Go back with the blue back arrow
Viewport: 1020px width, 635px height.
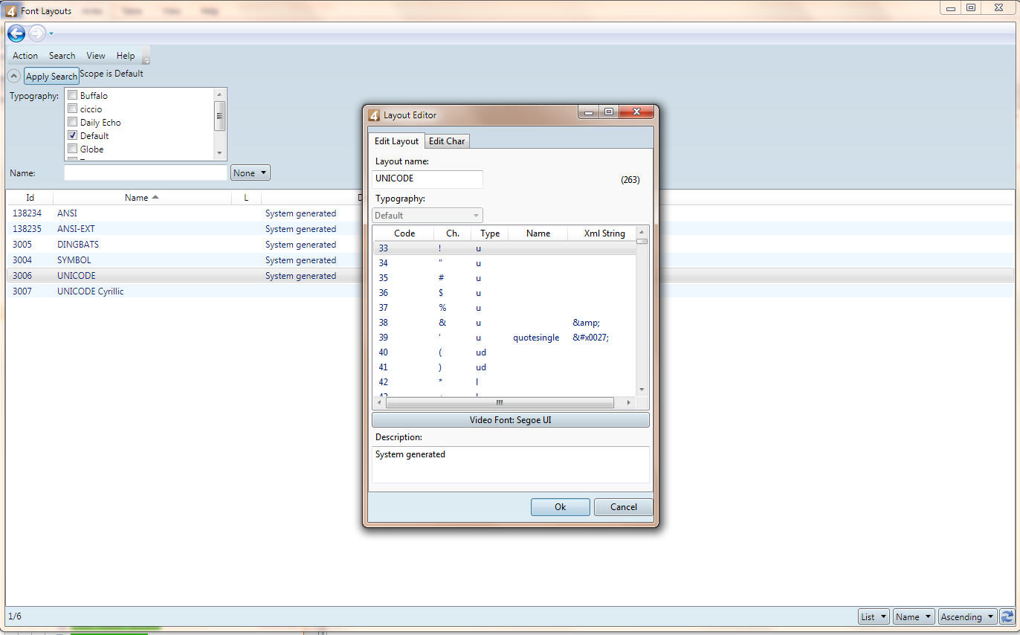[16, 33]
